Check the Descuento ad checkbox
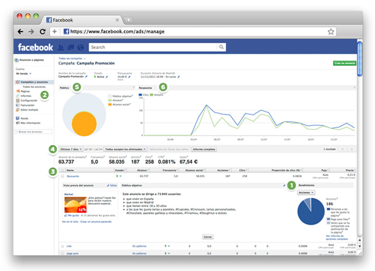This screenshot has height=271, width=375. point(62,176)
